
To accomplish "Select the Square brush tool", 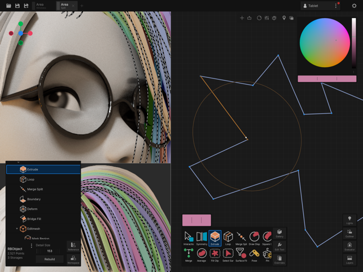I will point(267,238).
